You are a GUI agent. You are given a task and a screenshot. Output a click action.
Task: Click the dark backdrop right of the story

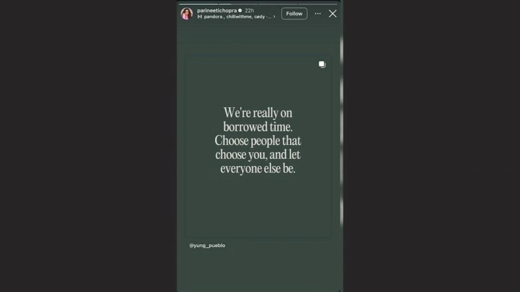[x=431, y=146]
